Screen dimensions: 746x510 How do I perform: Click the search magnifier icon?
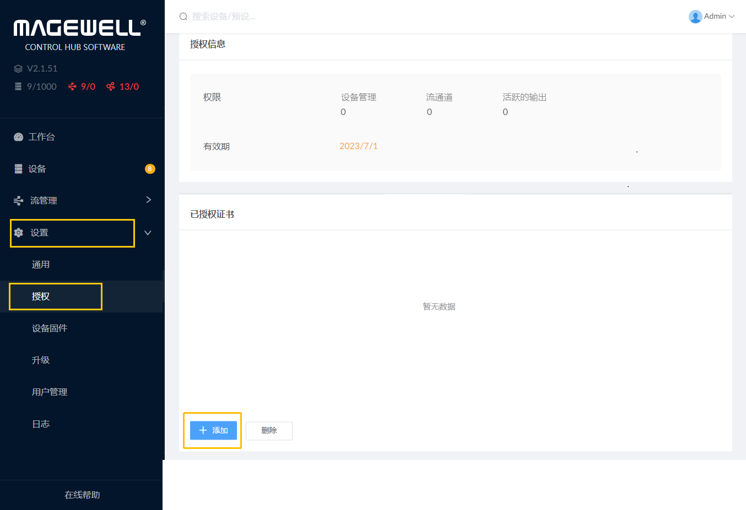[x=183, y=17]
